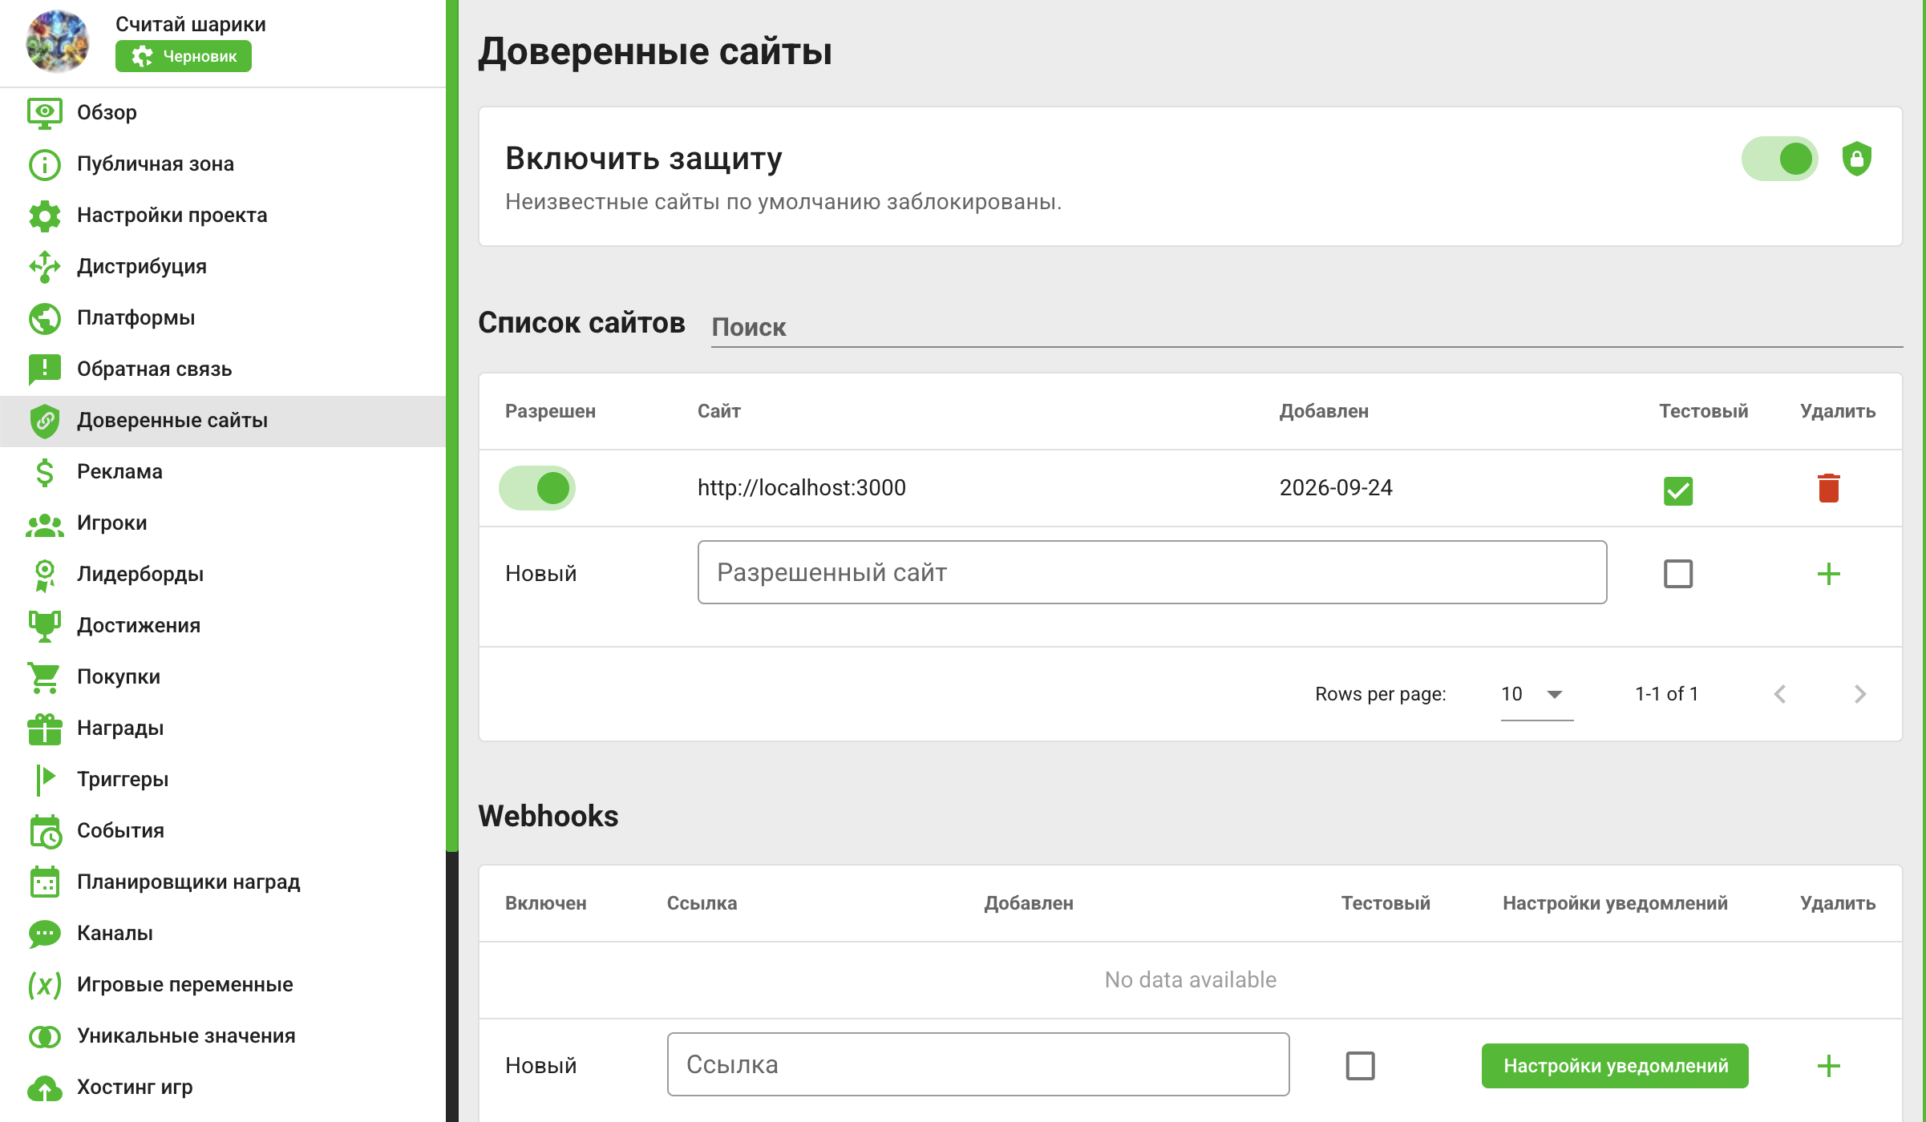Click the Платформы globe icon
This screenshot has height=1122, width=1926.
coord(45,318)
